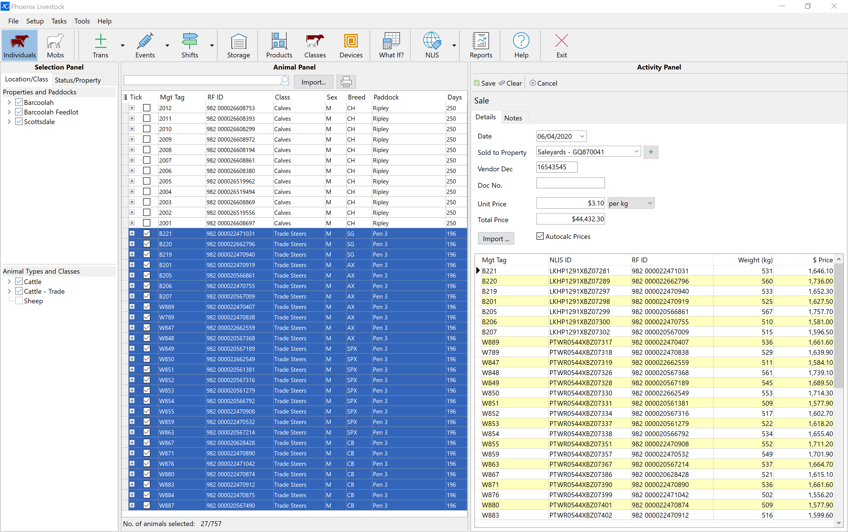
Task: Click the scroll up arrow in sale grid
Action: [x=839, y=259]
